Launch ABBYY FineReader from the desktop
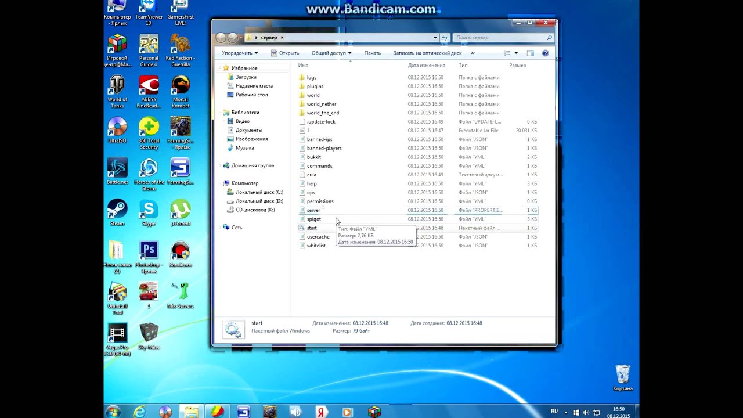The width and height of the screenshot is (743, 418). [149, 92]
